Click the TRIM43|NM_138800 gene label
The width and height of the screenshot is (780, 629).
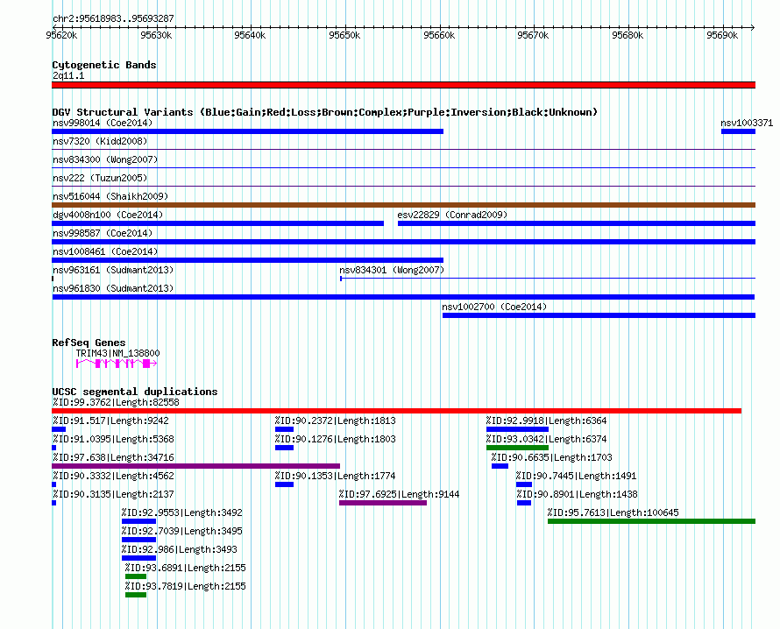click(x=118, y=353)
